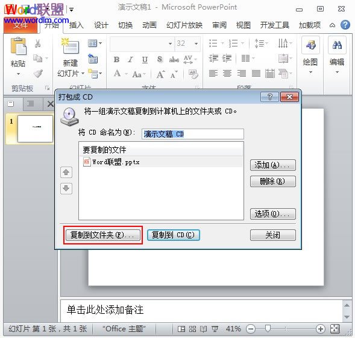Click the New Slide icon
Image resolution: width=355 pixels, height=338 pixels.
(x=70, y=46)
